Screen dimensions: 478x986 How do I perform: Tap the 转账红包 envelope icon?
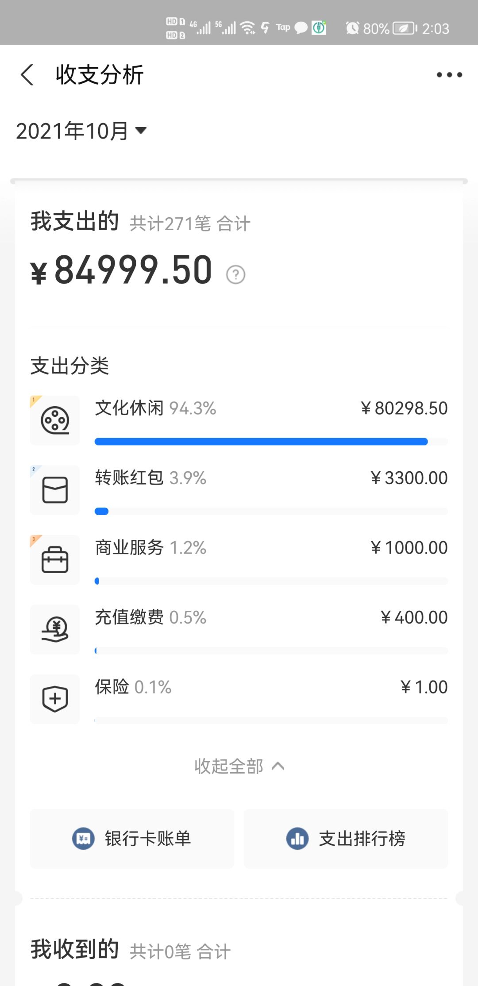coord(55,490)
